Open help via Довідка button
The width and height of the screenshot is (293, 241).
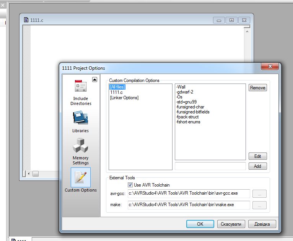tap(262, 224)
